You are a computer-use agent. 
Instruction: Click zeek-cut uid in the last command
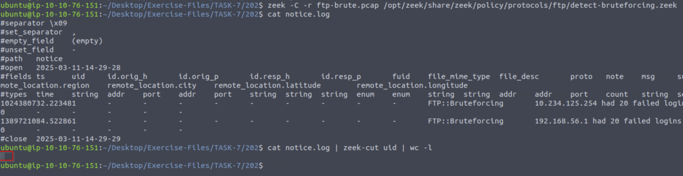point(370,148)
